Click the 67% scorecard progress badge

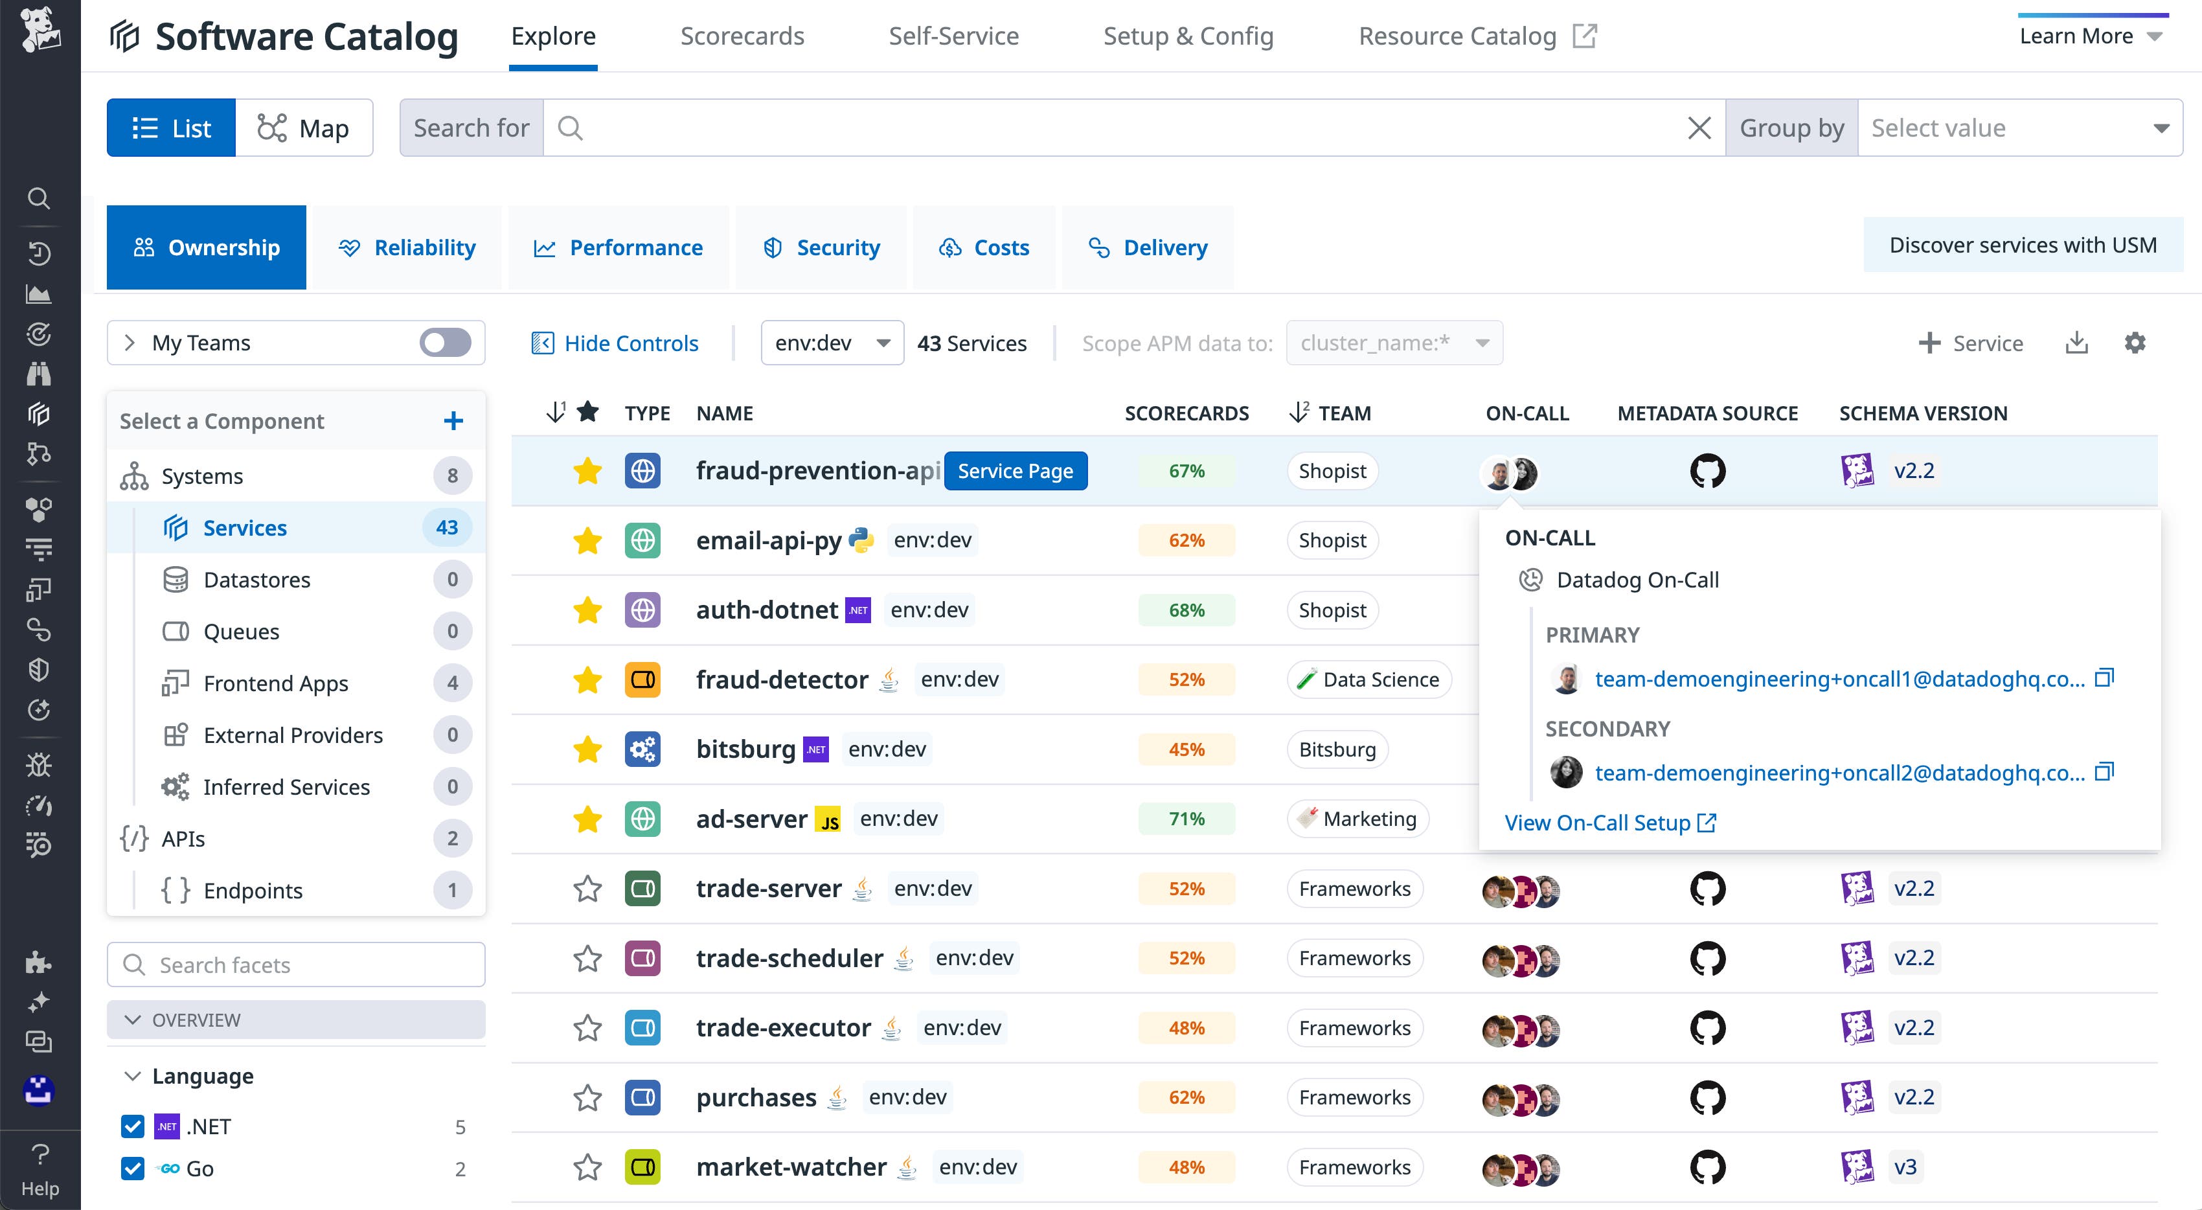point(1186,470)
